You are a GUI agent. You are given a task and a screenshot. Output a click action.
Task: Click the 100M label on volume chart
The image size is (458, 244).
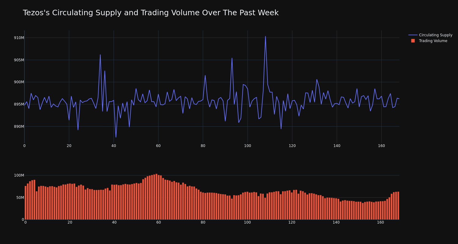19,175
